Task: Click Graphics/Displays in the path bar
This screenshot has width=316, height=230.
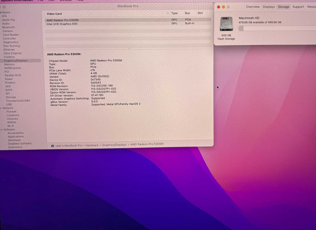Action: click(114, 145)
